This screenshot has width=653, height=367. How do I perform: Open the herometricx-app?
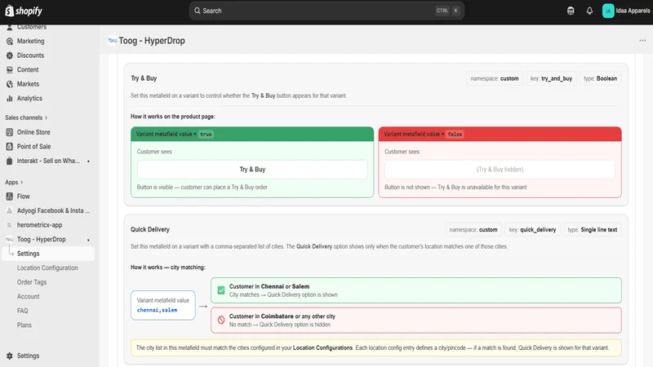39,225
